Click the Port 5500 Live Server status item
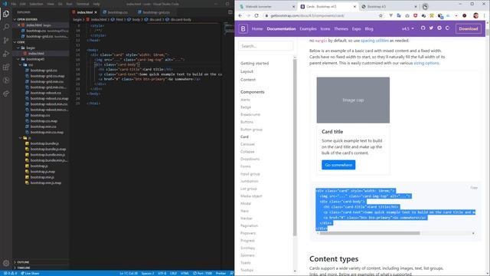The height and width of the screenshot is (276, 490). point(202,274)
